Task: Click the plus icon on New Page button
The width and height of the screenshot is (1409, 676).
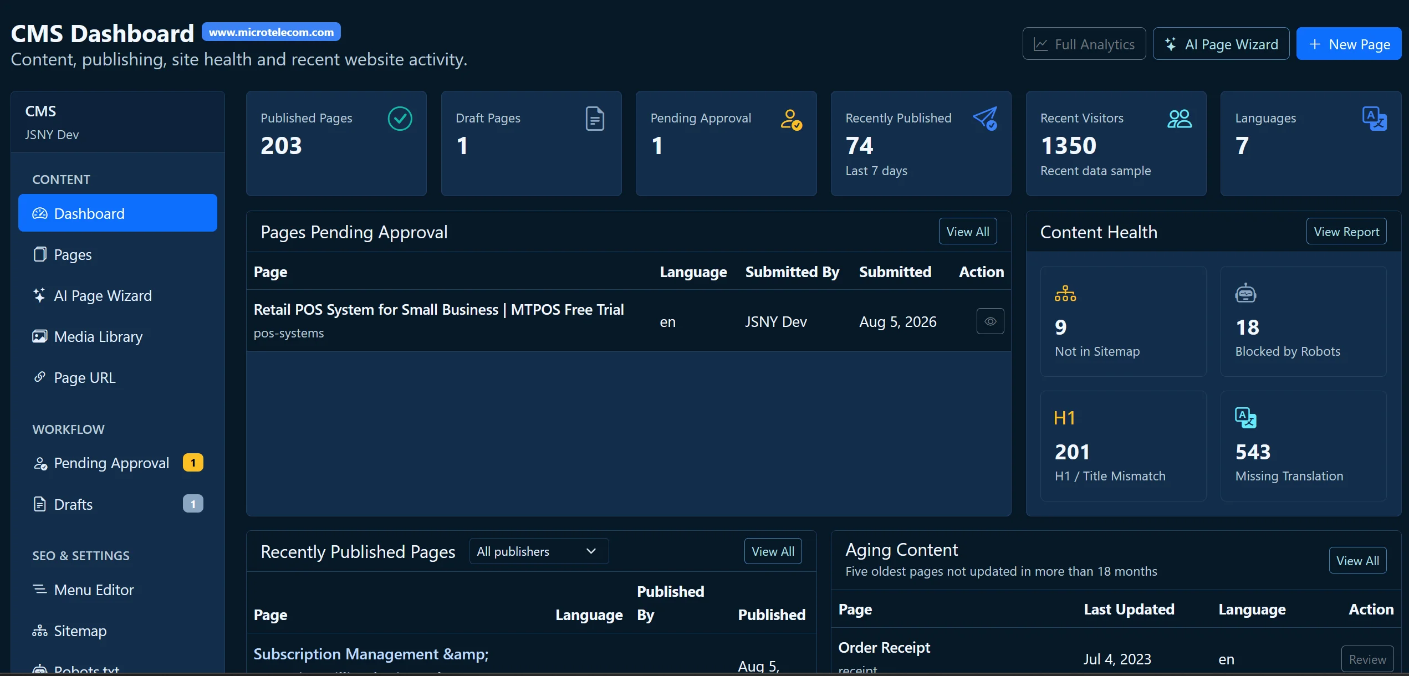Action: 1315,44
